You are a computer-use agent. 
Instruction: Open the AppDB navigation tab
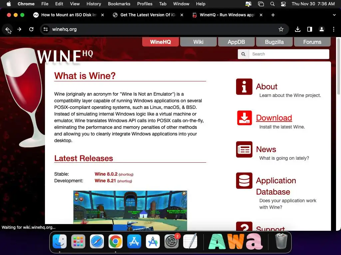[x=236, y=42]
